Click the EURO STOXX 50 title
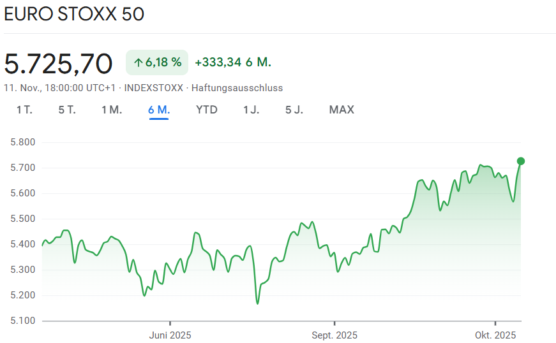This screenshot has height=343, width=556. pos(74,14)
